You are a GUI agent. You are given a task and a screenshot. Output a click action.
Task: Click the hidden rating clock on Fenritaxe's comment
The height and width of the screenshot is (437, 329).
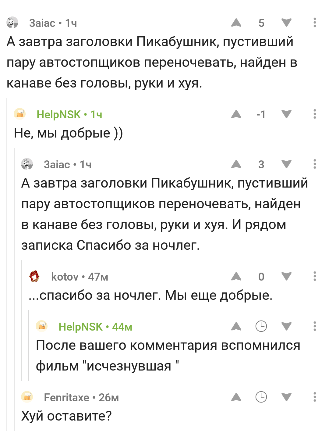coord(261,397)
